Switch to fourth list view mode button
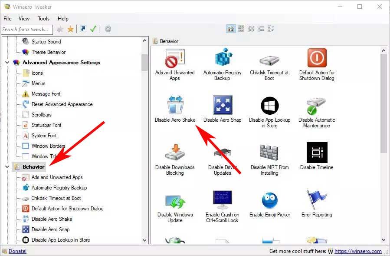 pos(261,29)
